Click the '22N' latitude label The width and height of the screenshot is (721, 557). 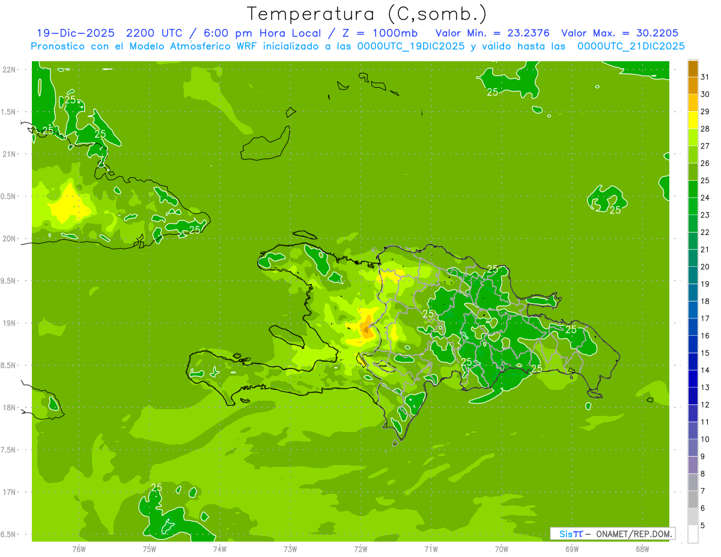(10, 70)
